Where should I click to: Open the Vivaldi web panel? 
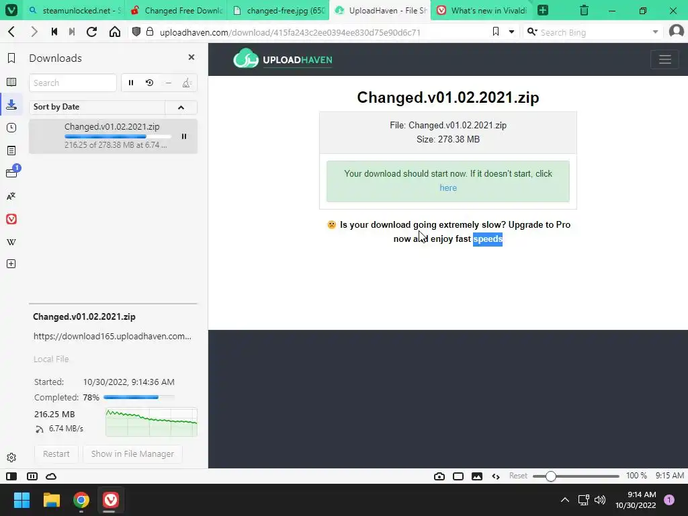point(11,219)
